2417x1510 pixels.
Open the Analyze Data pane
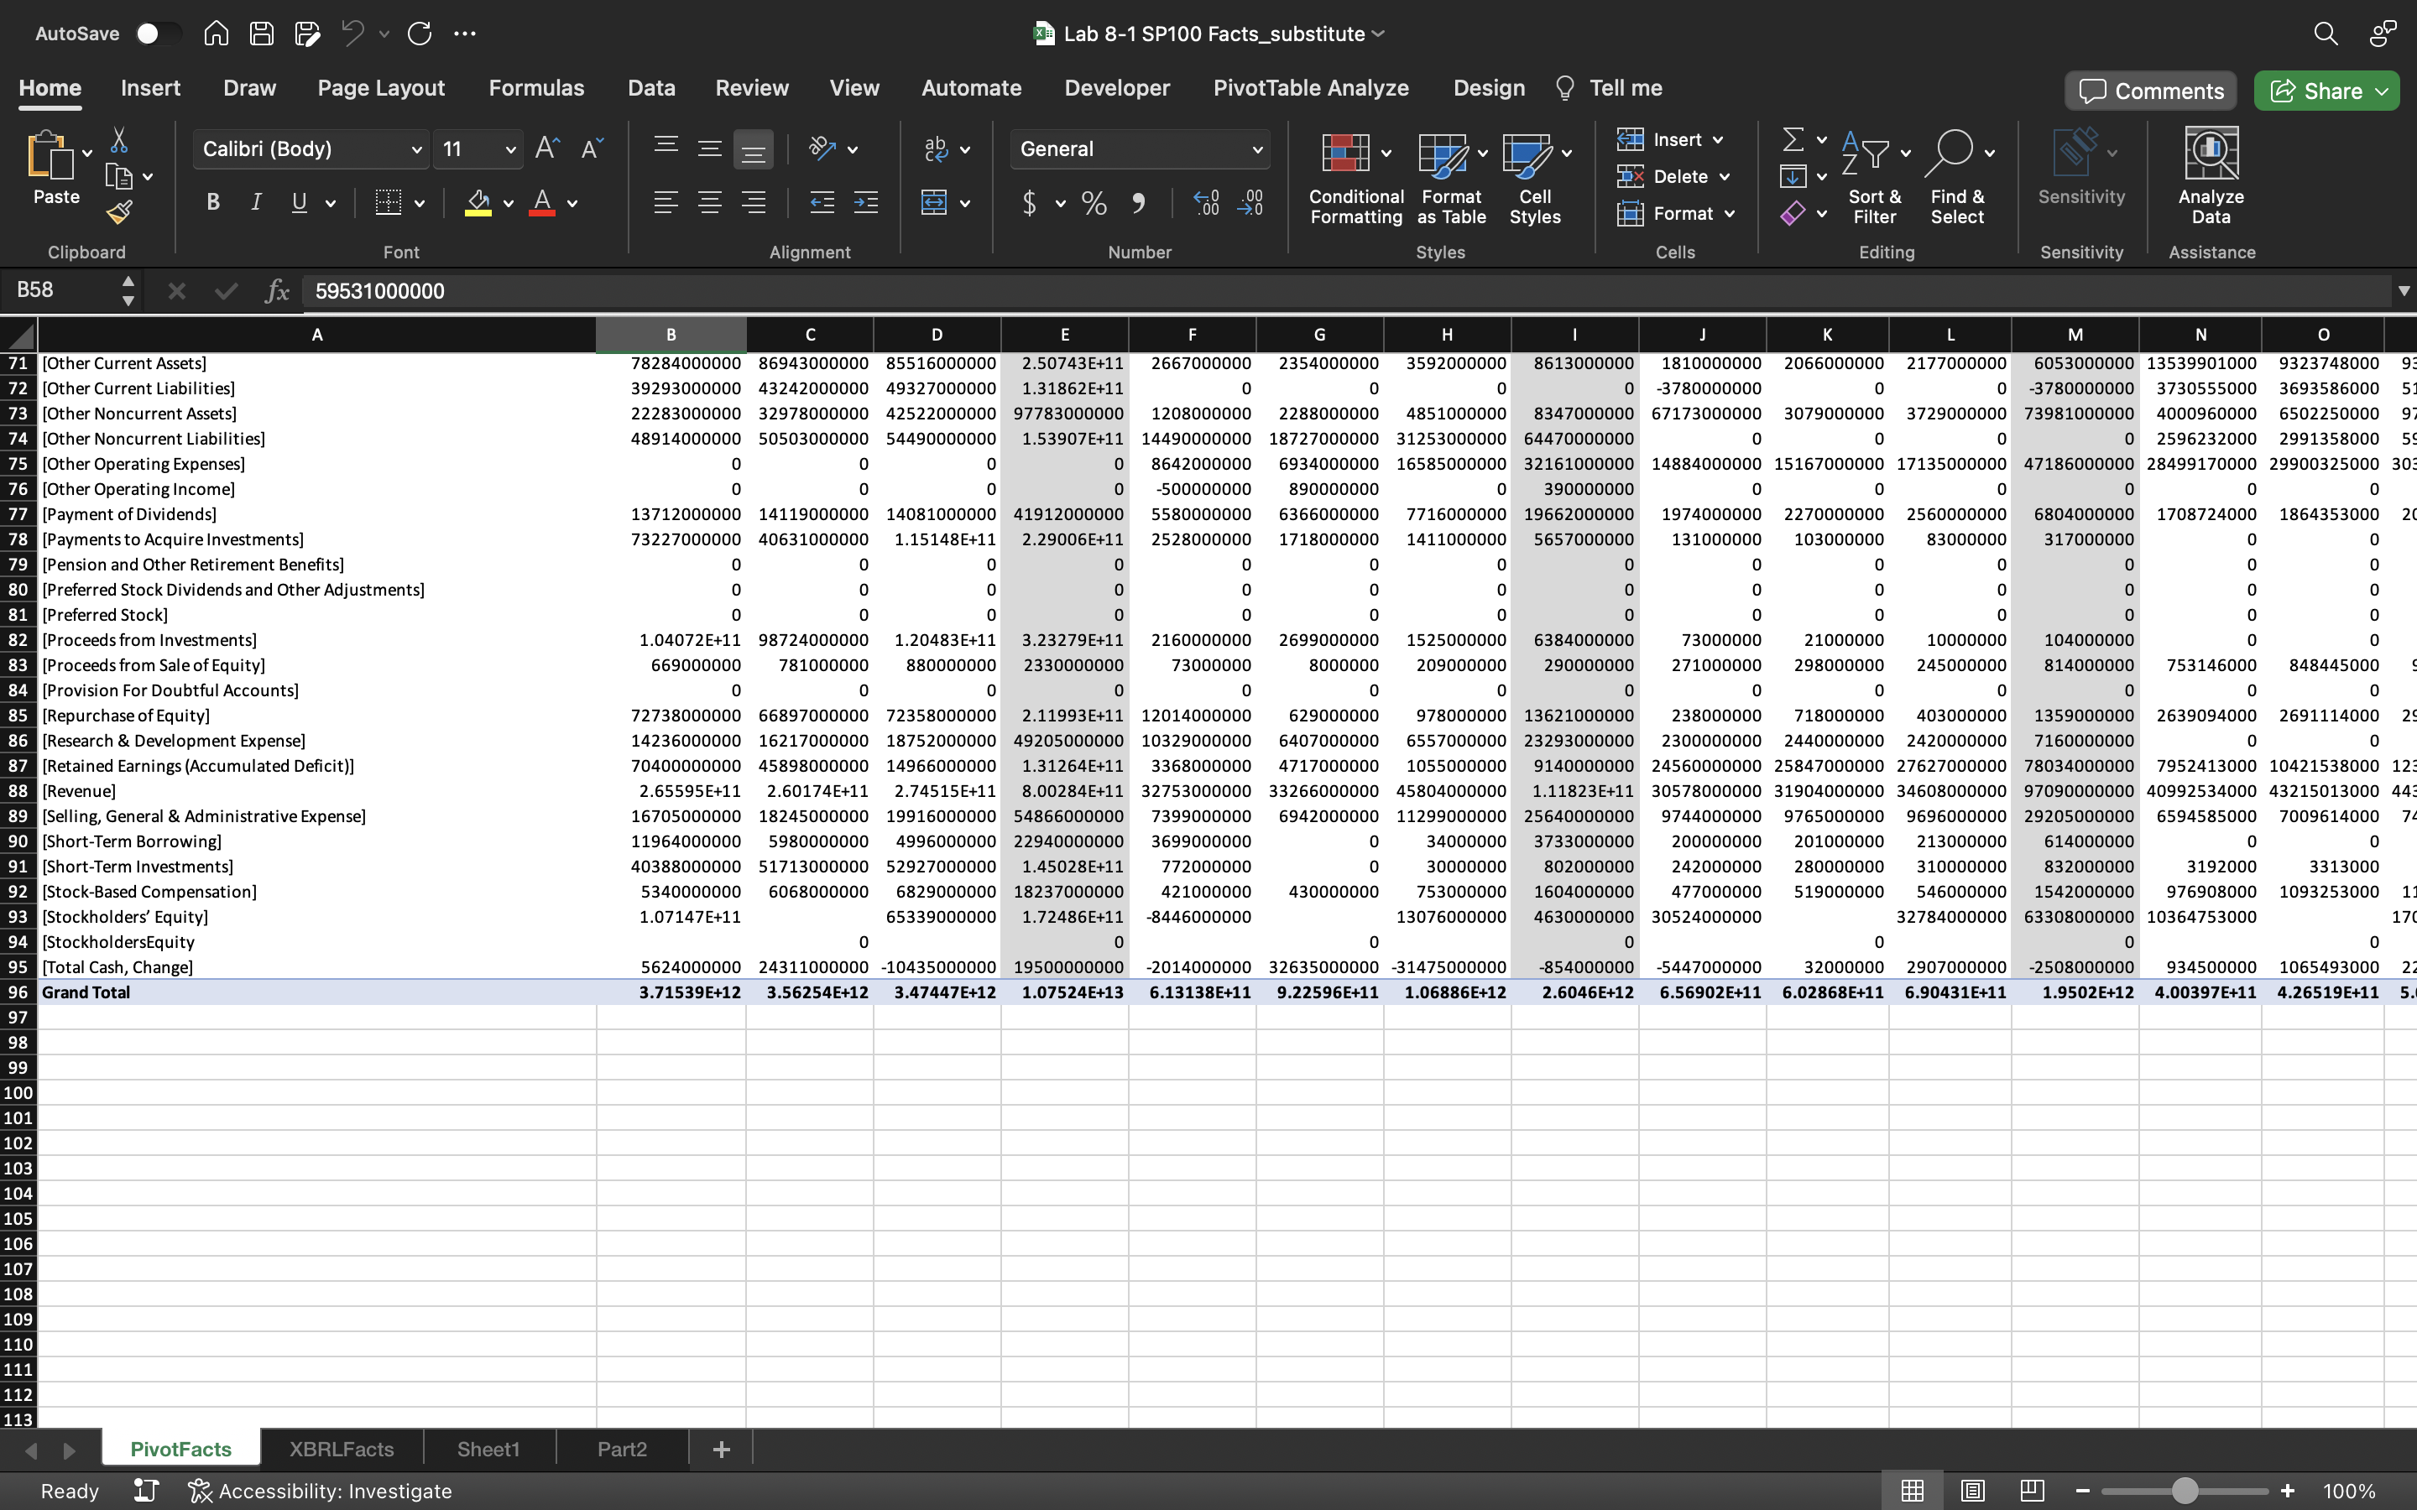pos(2211,176)
